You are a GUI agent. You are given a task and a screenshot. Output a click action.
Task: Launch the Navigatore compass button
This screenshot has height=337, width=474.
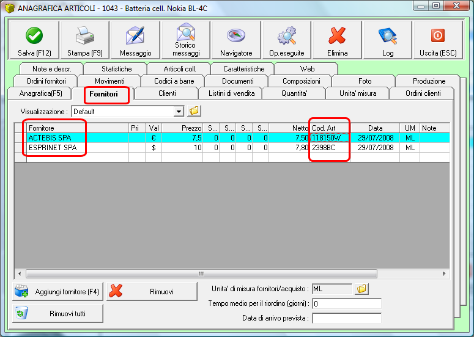(236, 40)
